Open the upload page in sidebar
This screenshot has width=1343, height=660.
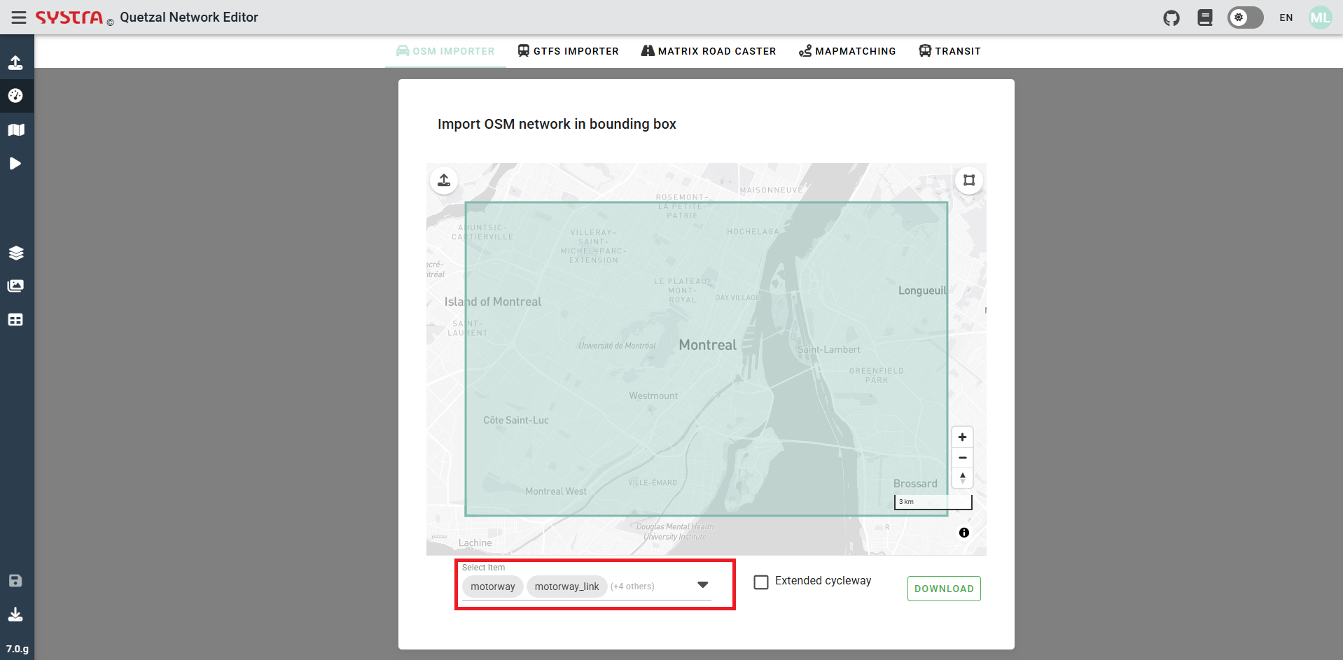pos(15,62)
